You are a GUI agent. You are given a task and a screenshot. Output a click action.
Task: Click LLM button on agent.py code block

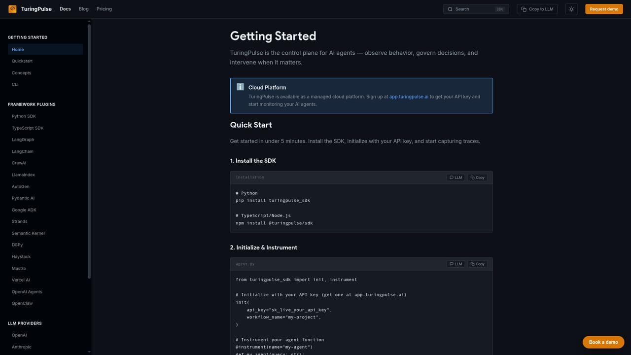456,264
